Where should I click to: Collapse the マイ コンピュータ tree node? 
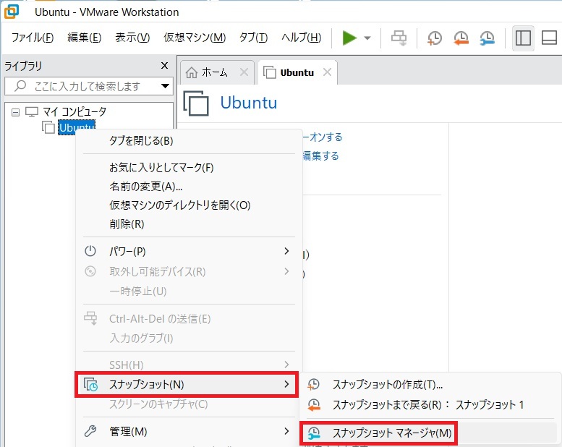pyautogui.click(x=15, y=112)
